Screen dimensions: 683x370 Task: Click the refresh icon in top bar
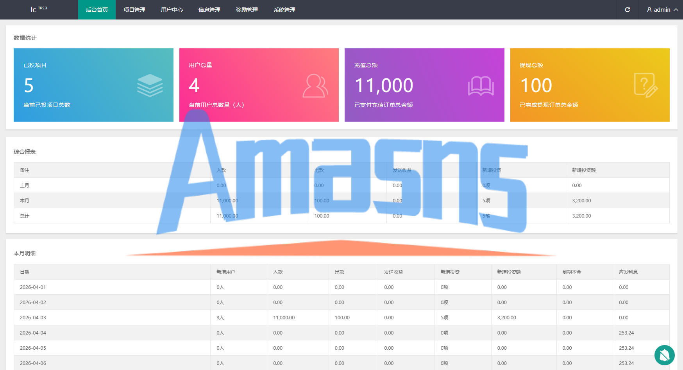628,10
